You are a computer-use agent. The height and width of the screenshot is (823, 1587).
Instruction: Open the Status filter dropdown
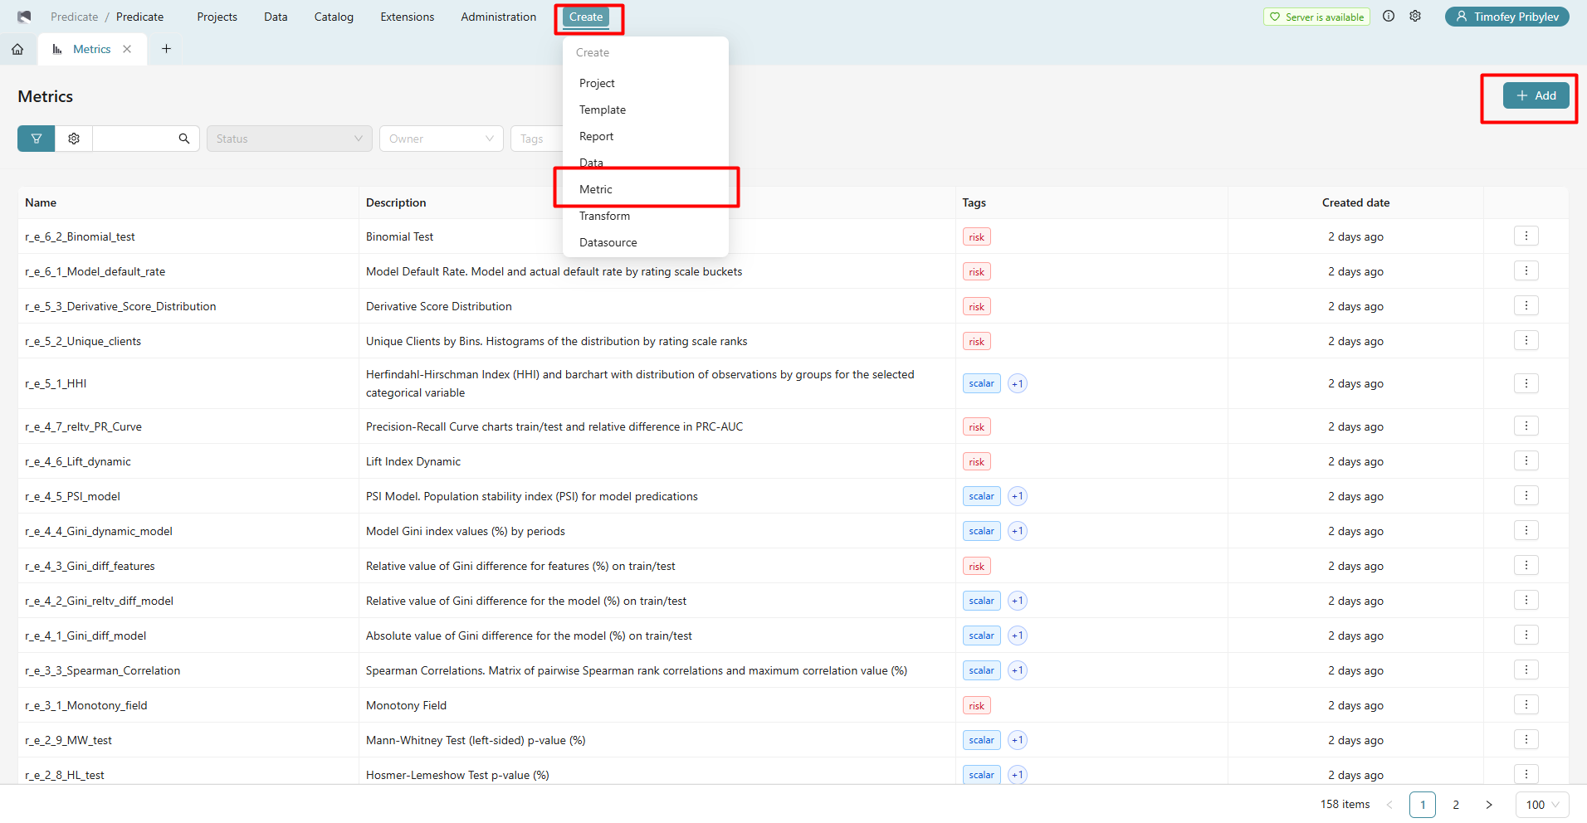(289, 139)
